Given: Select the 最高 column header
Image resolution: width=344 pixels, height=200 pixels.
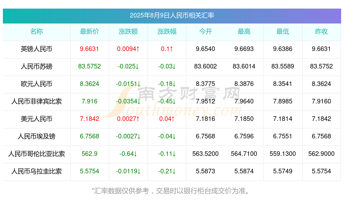Looking at the screenshot, I should [244, 32].
